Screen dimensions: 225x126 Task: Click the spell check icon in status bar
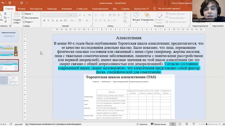click(x=11, y=124)
